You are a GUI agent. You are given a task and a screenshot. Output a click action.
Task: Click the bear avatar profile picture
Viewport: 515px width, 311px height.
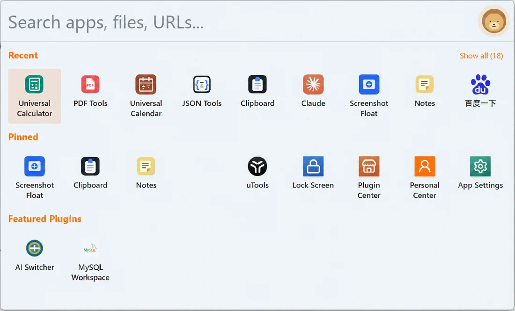click(493, 21)
